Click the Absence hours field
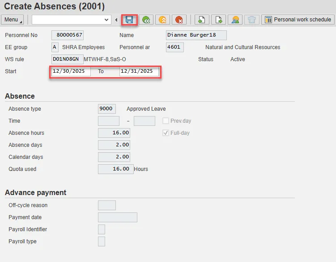 pyautogui.click(x=114, y=133)
